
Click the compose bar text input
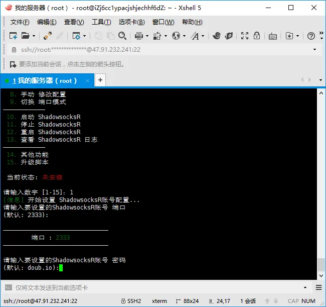coord(158,287)
